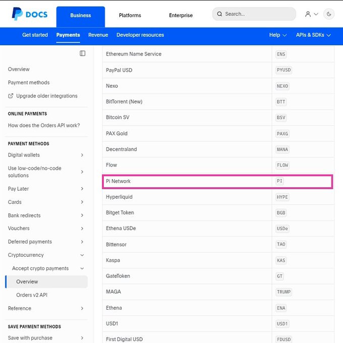Click Ethereum Name Service row text
This screenshot has height=343, width=343.
pyautogui.click(x=134, y=54)
